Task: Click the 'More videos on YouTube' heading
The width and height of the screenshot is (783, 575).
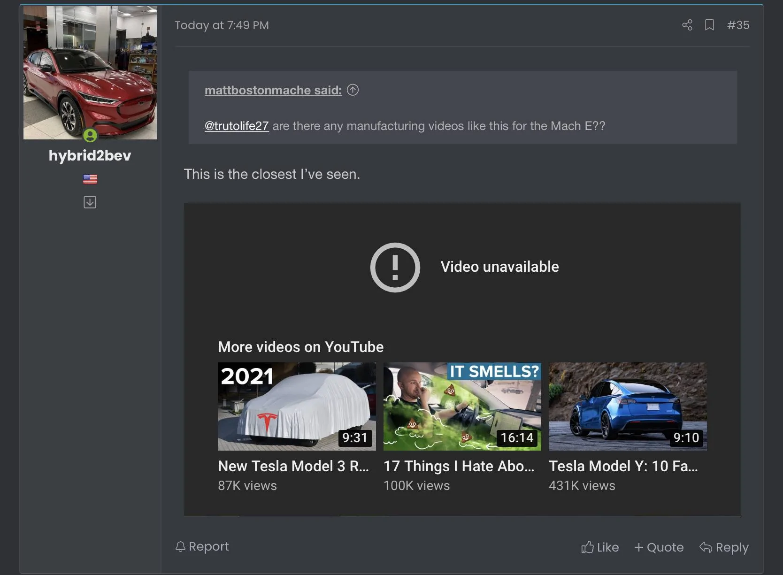Action: (300, 346)
